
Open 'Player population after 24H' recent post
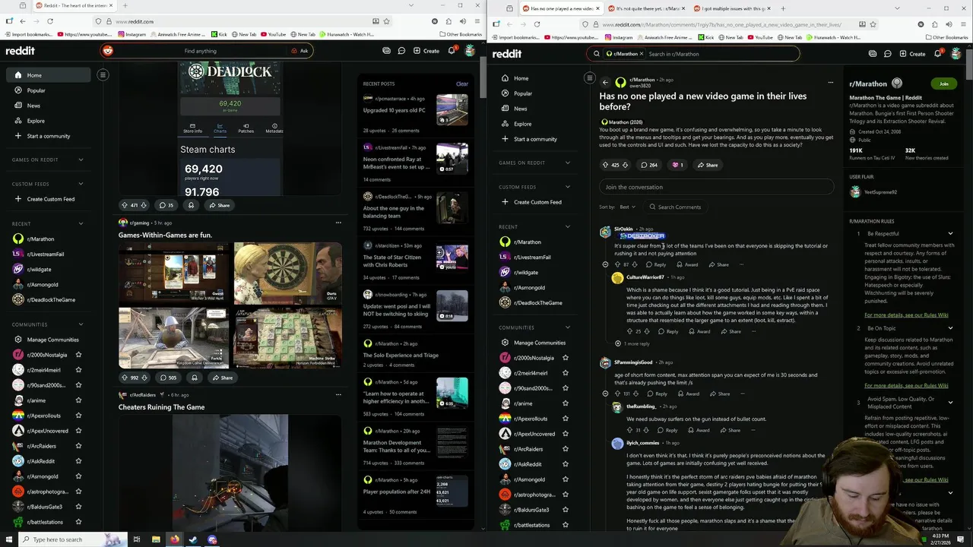point(397,492)
